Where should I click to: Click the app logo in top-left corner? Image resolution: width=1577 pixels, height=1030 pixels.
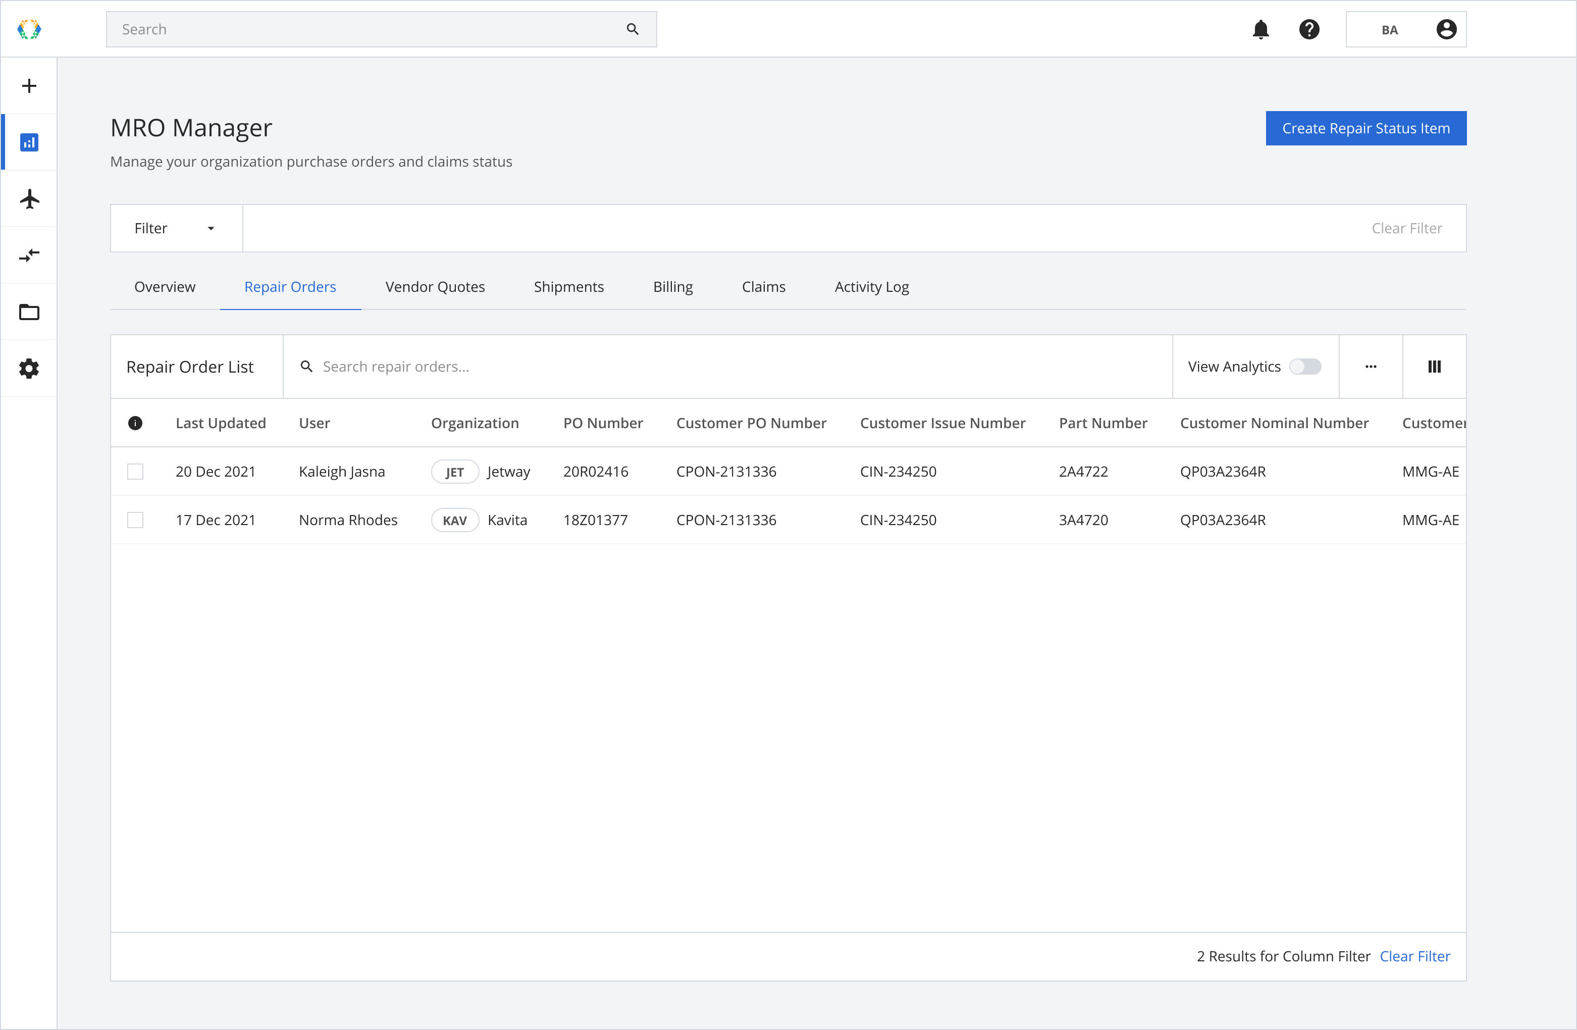point(29,29)
